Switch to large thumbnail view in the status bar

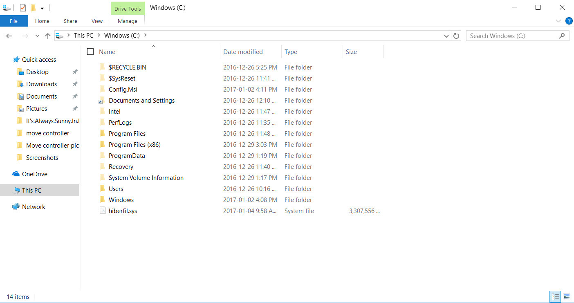point(566,296)
